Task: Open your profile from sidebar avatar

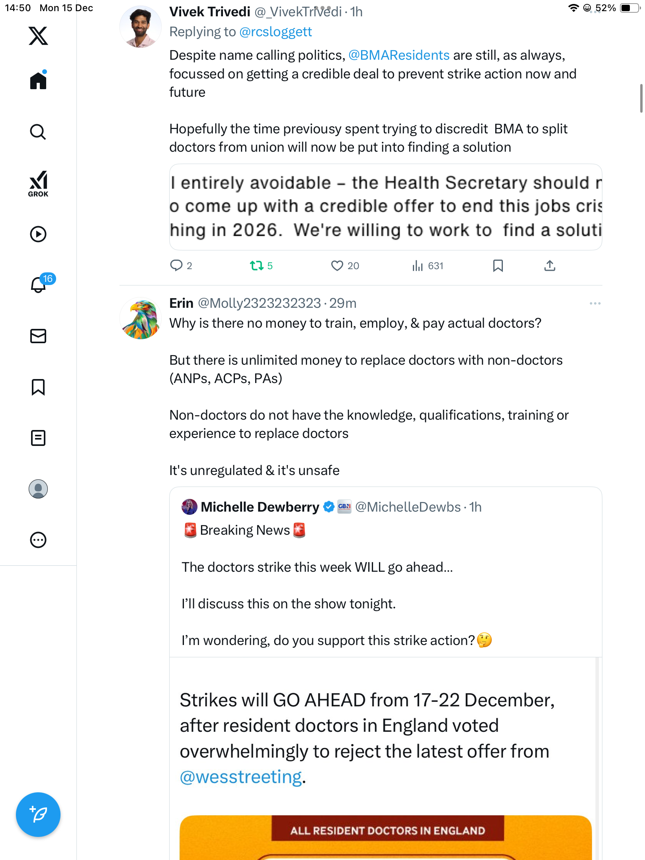Action: [38, 489]
